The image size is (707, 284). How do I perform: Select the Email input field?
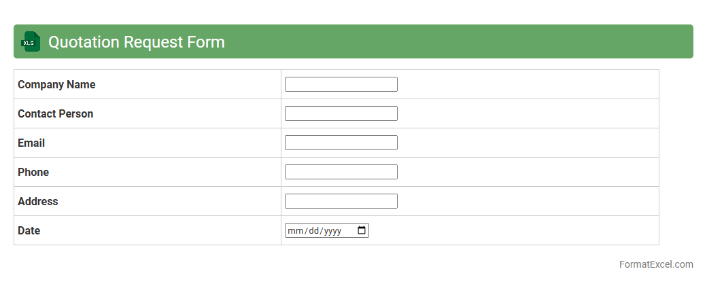point(341,143)
